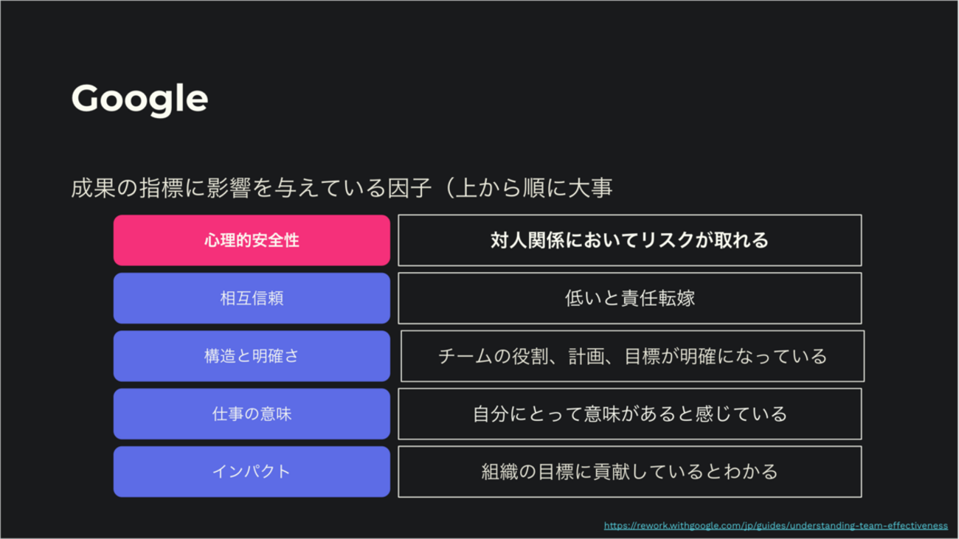Click the 仕事の意味 box

coord(252,414)
